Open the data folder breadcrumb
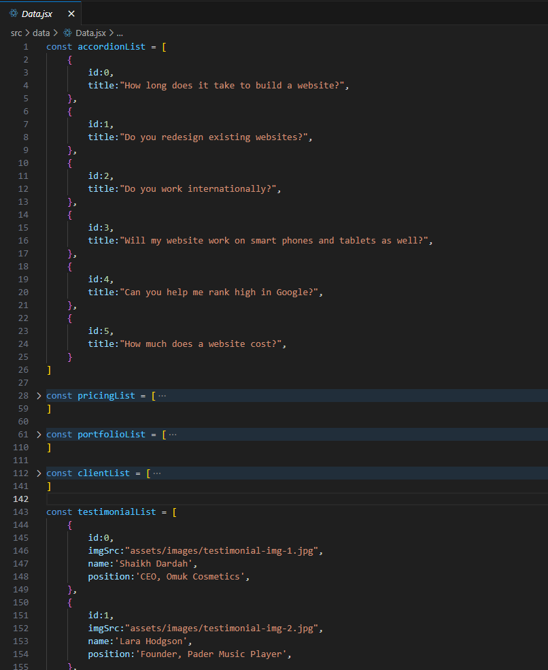The image size is (548, 670). click(41, 33)
